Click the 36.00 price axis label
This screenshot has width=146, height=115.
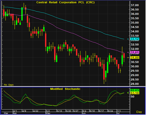pos(135,14)
